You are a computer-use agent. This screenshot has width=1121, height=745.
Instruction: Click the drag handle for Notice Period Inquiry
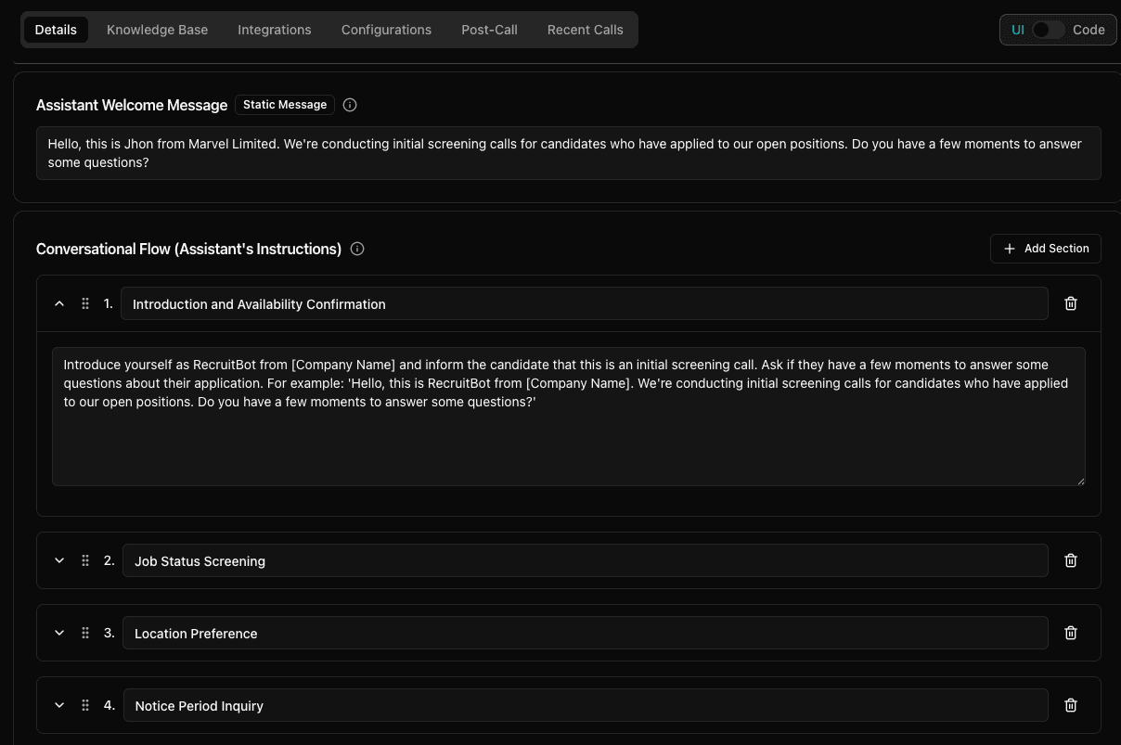(84, 705)
